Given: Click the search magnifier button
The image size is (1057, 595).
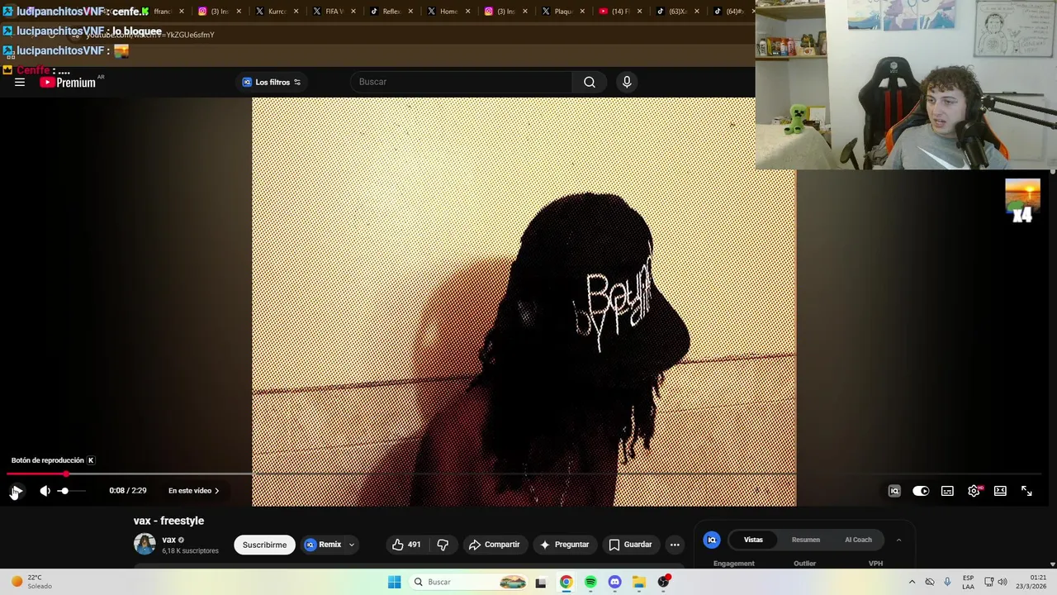Looking at the screenshot, I should point(590,82).
